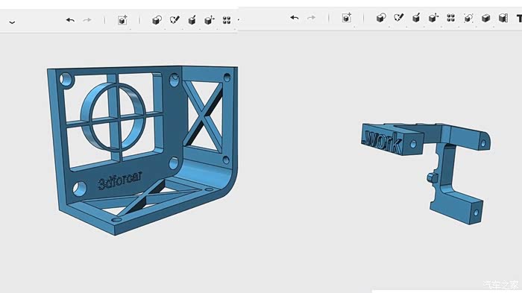Select the 3dforcar embossed text on the bracket
The image size is (522, 293).
pyautogui.click(x=120, y=180)
